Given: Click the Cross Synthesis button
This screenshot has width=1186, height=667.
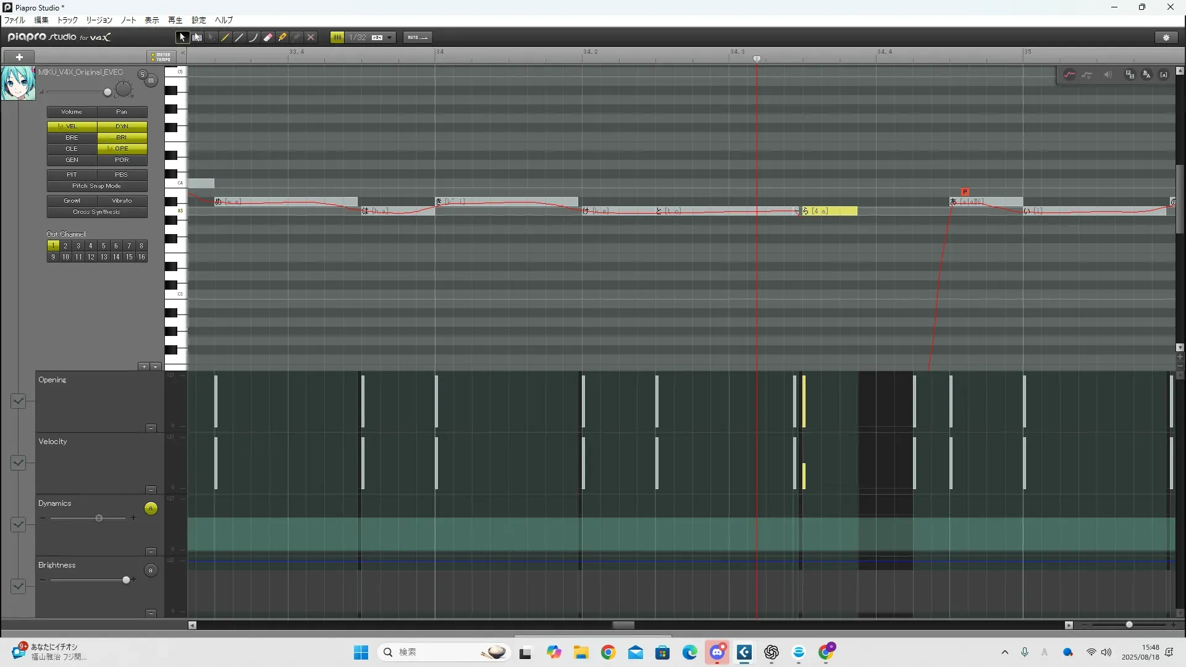Looking at the screenshot, I should pyautogui.click(x=97, y=212).
